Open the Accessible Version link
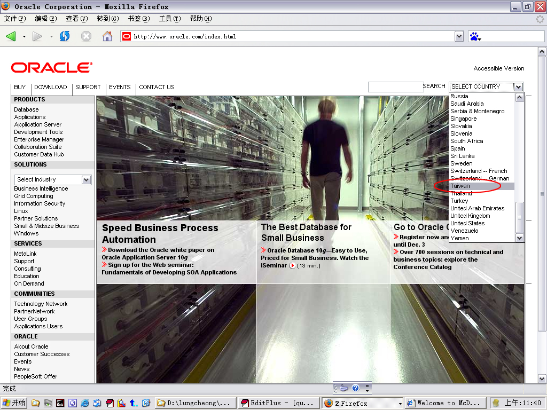Viewport: 547px width, 410px height. (x=499, y=68)
